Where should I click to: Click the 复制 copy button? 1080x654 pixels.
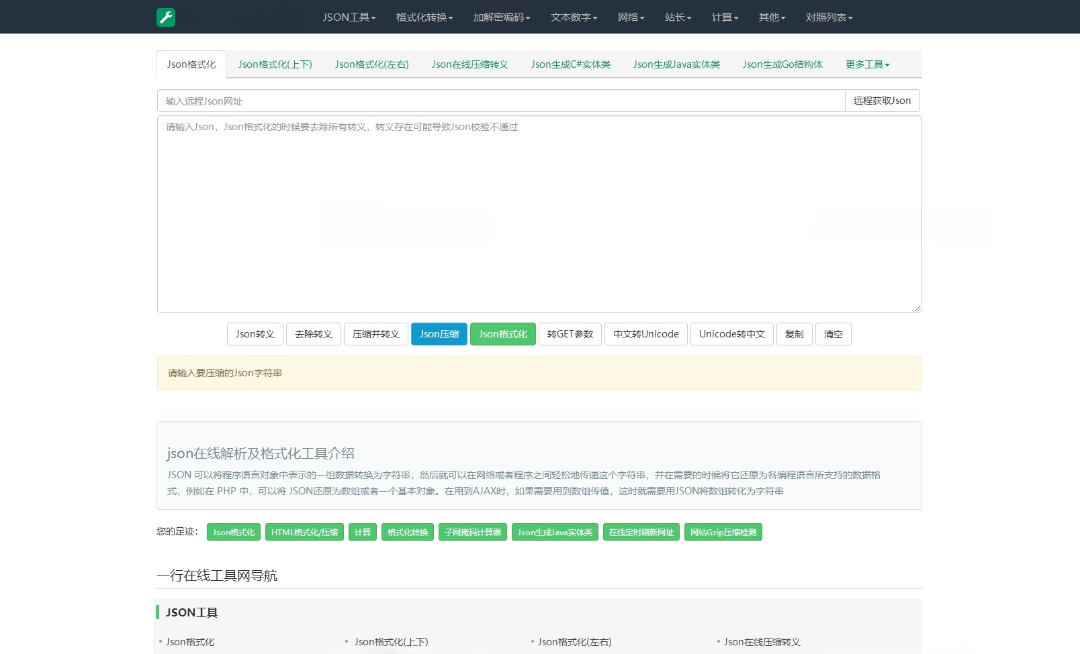point(794,333)
